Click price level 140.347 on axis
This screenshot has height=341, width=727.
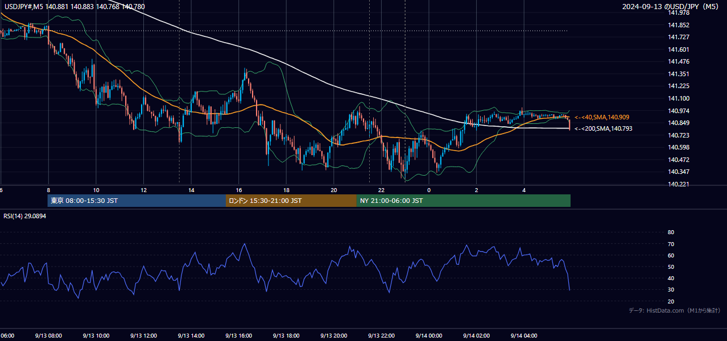pyautogui.click(x=679, y=172)
